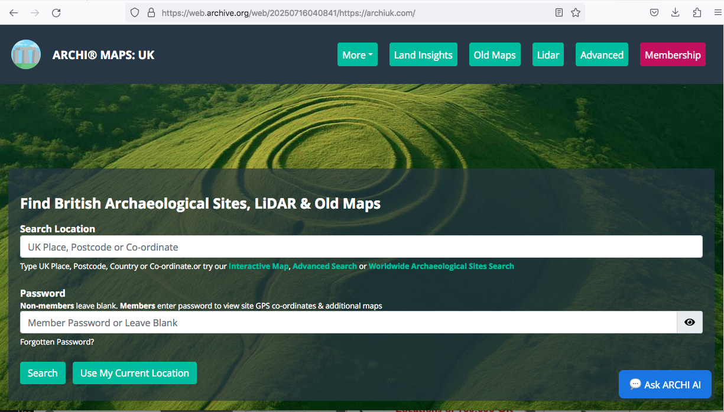Open the Land Insights nav item

[423, 55]
